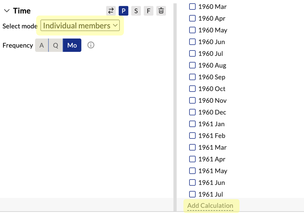Check the 1961 Jul checkbox
Viewport: 304px width, 218px height.
(x=192, y=194)
